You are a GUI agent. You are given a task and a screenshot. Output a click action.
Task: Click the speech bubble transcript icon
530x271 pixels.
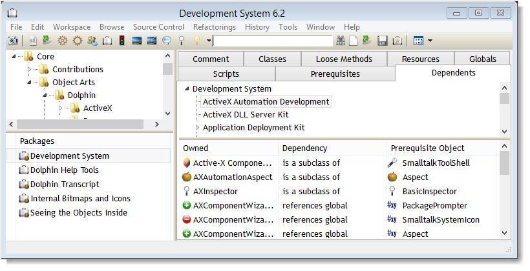(167, 41)
